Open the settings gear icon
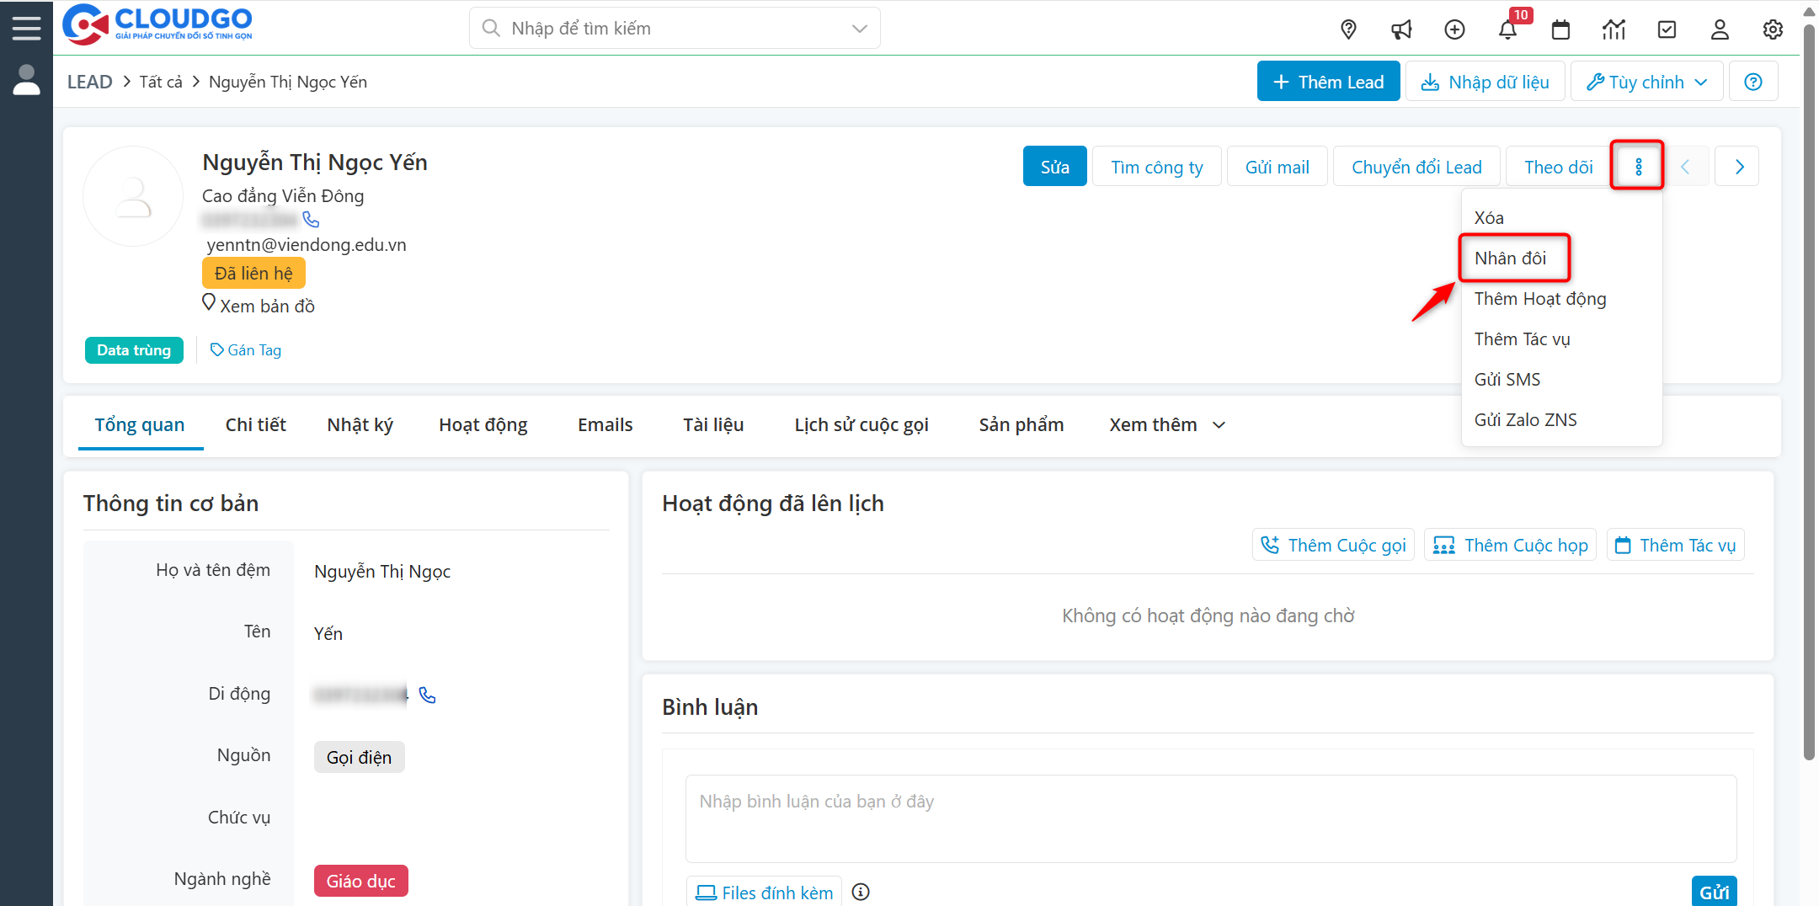Viewport: 1819px width, 906px height. 1773,29
